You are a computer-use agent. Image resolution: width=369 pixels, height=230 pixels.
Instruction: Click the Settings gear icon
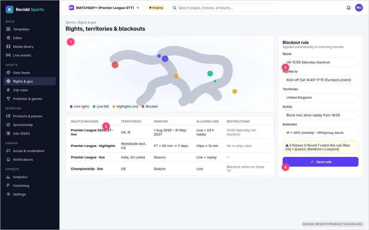tap(8, 194)
